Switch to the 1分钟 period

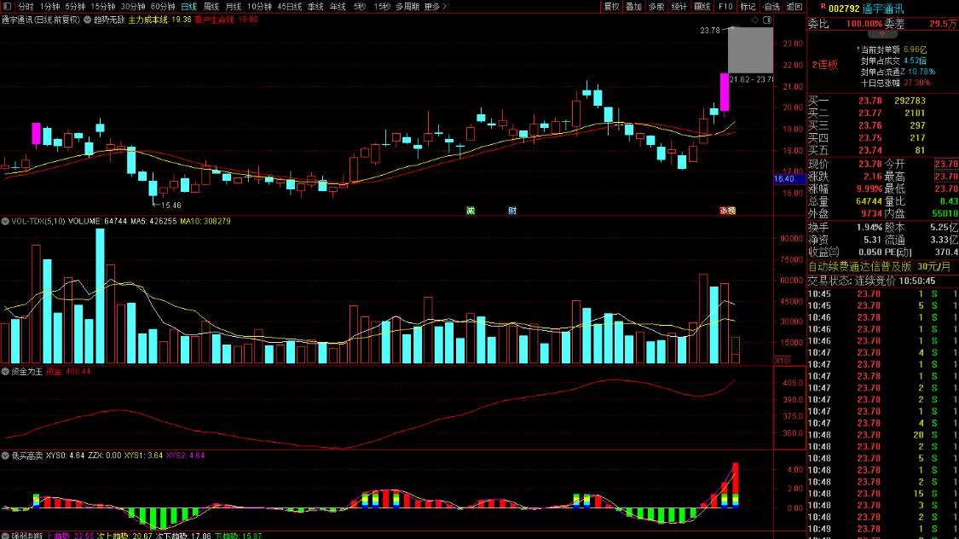(x=50, y=7)
